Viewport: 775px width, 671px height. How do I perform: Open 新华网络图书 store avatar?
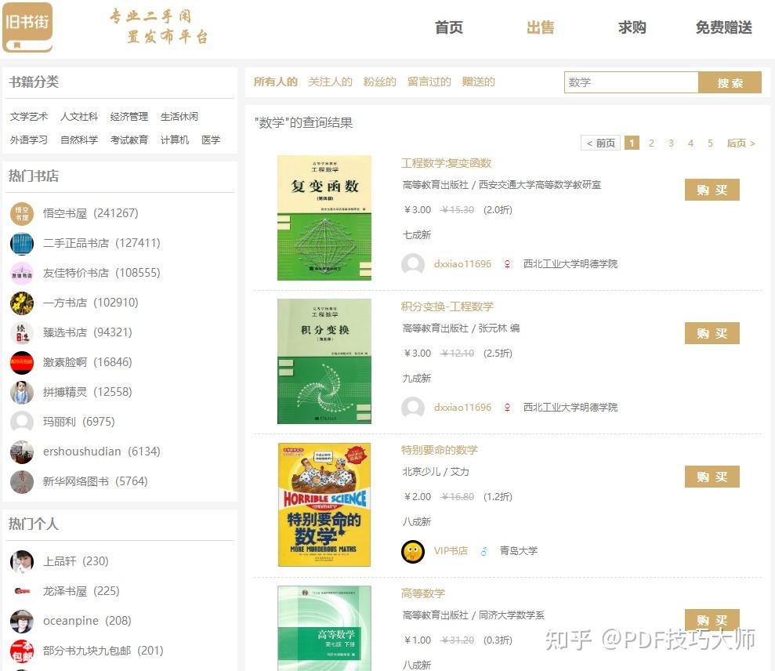pyautogui.click(x=22, y=481)
